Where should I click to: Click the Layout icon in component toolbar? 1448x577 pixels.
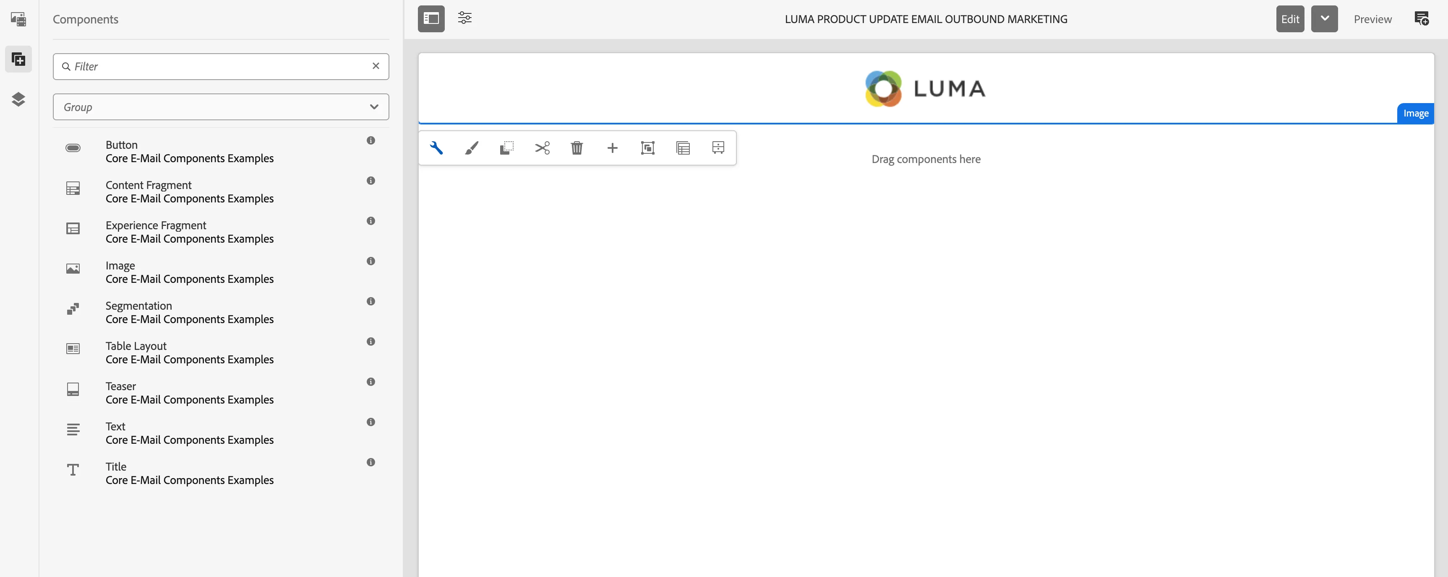[x=718, y=147]
